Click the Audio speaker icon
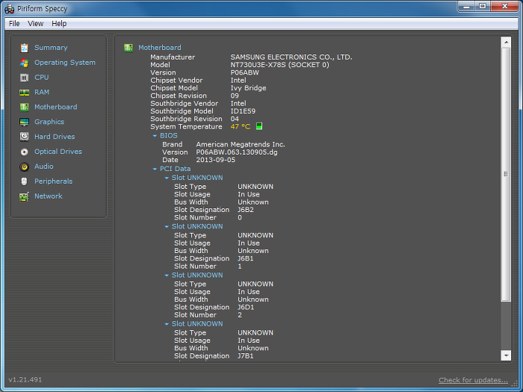 click(x=24, y=167)
